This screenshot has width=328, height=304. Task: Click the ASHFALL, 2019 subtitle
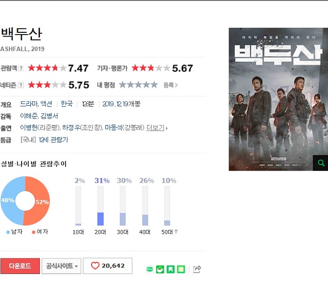click(x=22, y=49)
